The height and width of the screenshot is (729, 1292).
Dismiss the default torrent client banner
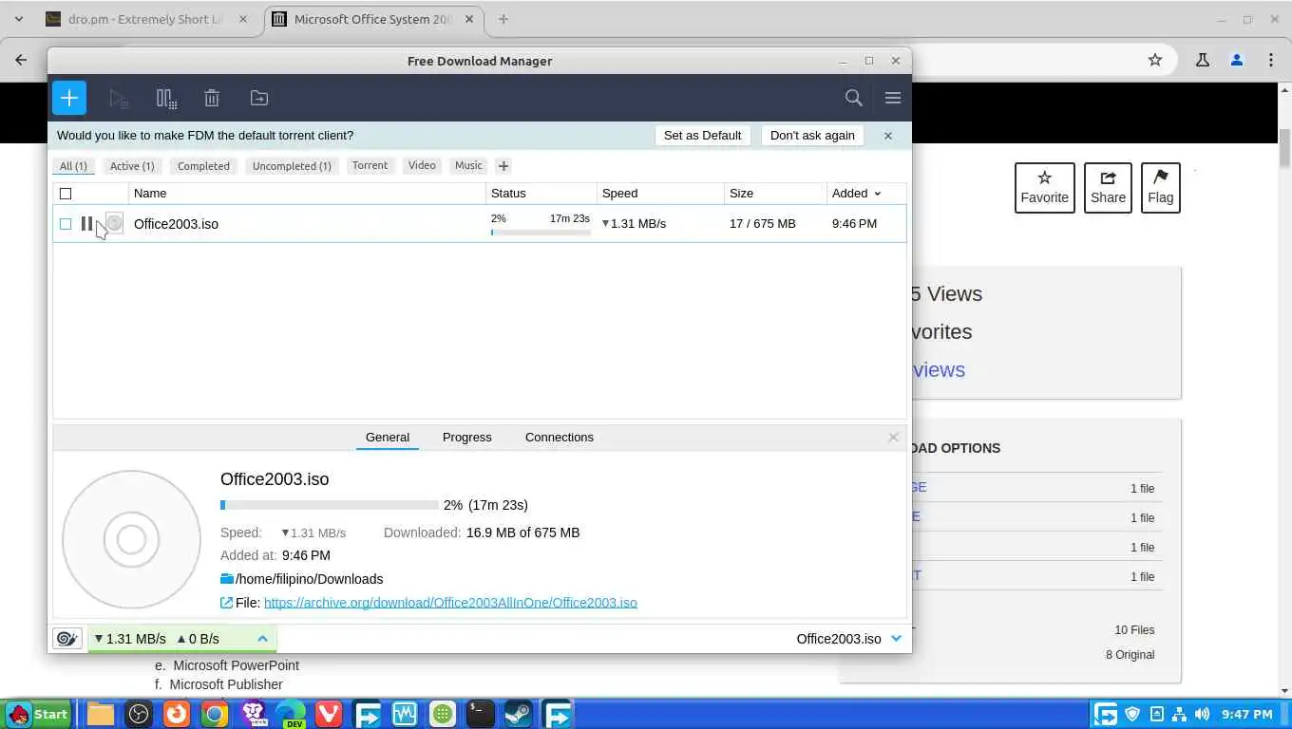pos(888,136)
